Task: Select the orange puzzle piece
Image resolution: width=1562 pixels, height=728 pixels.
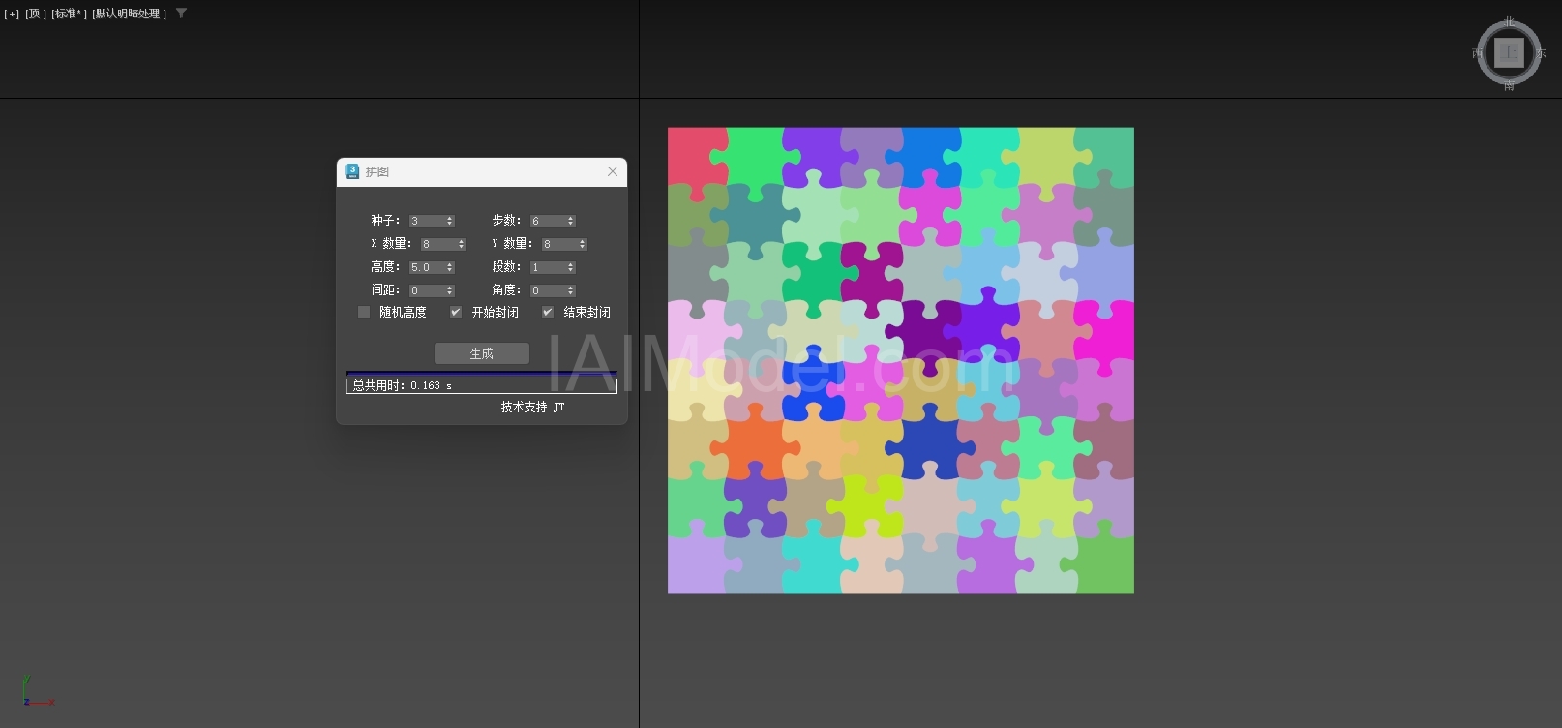Action: (x=754, y=446)
